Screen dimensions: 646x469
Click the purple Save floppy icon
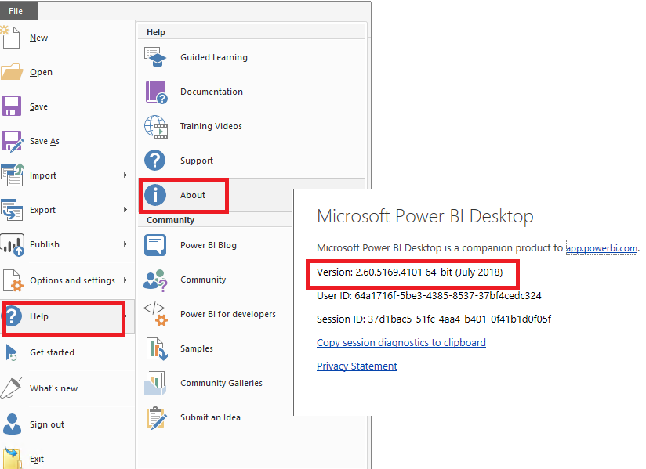point(11,106)
